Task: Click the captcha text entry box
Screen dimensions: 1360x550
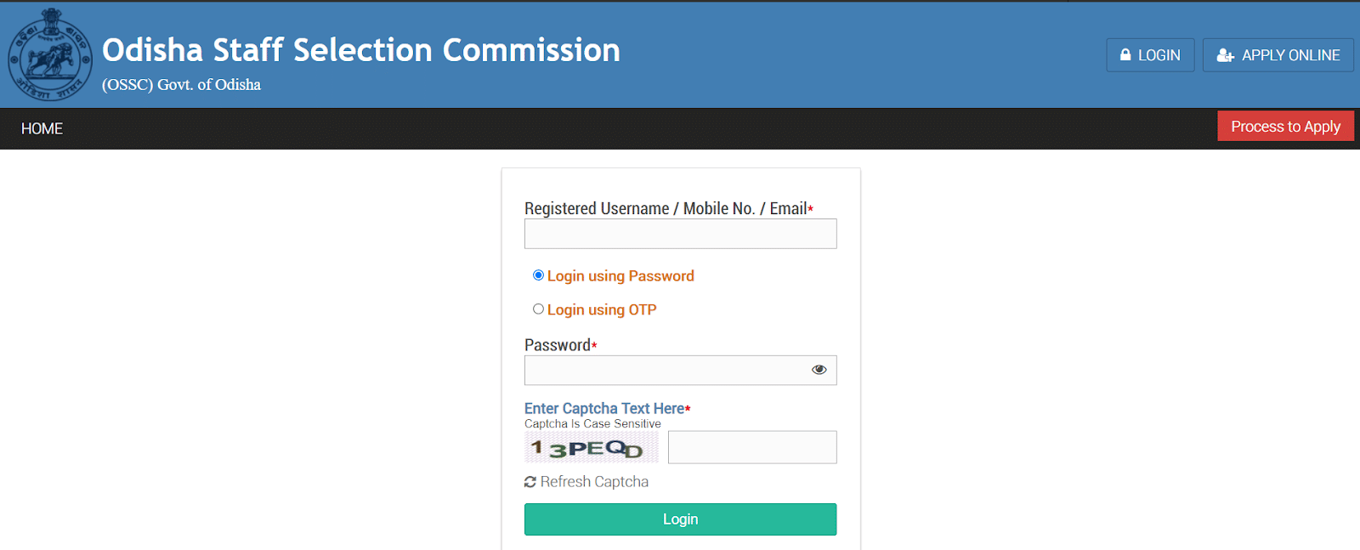Action: pos(752,446)
